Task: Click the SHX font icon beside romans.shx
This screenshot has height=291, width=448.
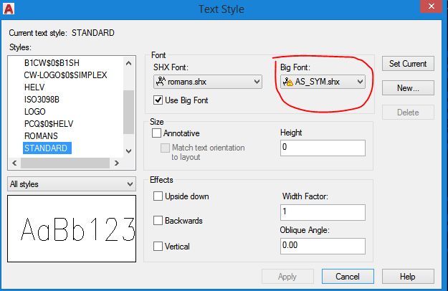Action: pos(161,82)
